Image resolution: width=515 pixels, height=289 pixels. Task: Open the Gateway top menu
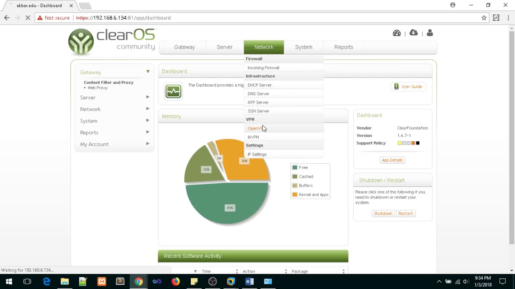(184, 47)
